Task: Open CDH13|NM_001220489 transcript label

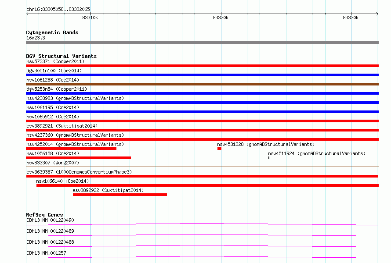Action: pyautogui.click(x=50, y=231)
